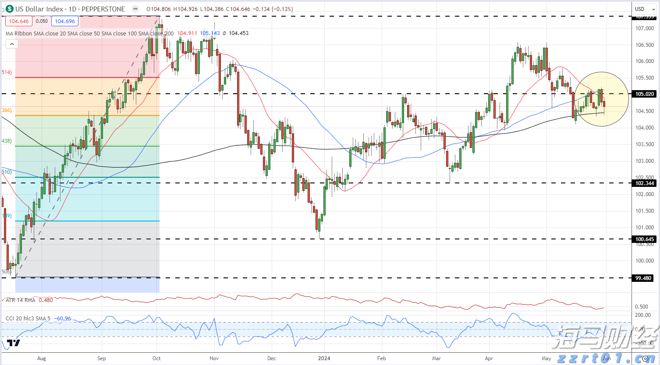
Task: Select the 100.645 horizontal line price label
Action: click(x=644, y=239)
